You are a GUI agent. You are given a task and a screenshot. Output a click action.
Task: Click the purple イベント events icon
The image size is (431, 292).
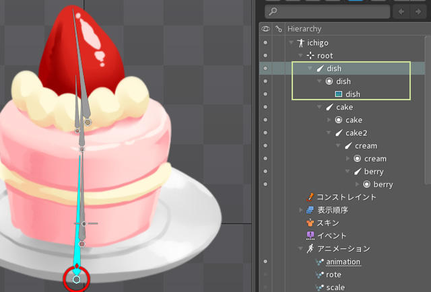coord(310,235)
